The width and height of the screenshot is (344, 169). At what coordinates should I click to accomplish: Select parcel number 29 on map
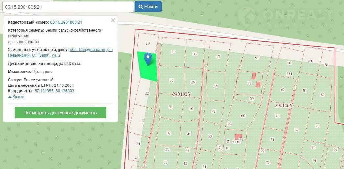pos(173,52)
